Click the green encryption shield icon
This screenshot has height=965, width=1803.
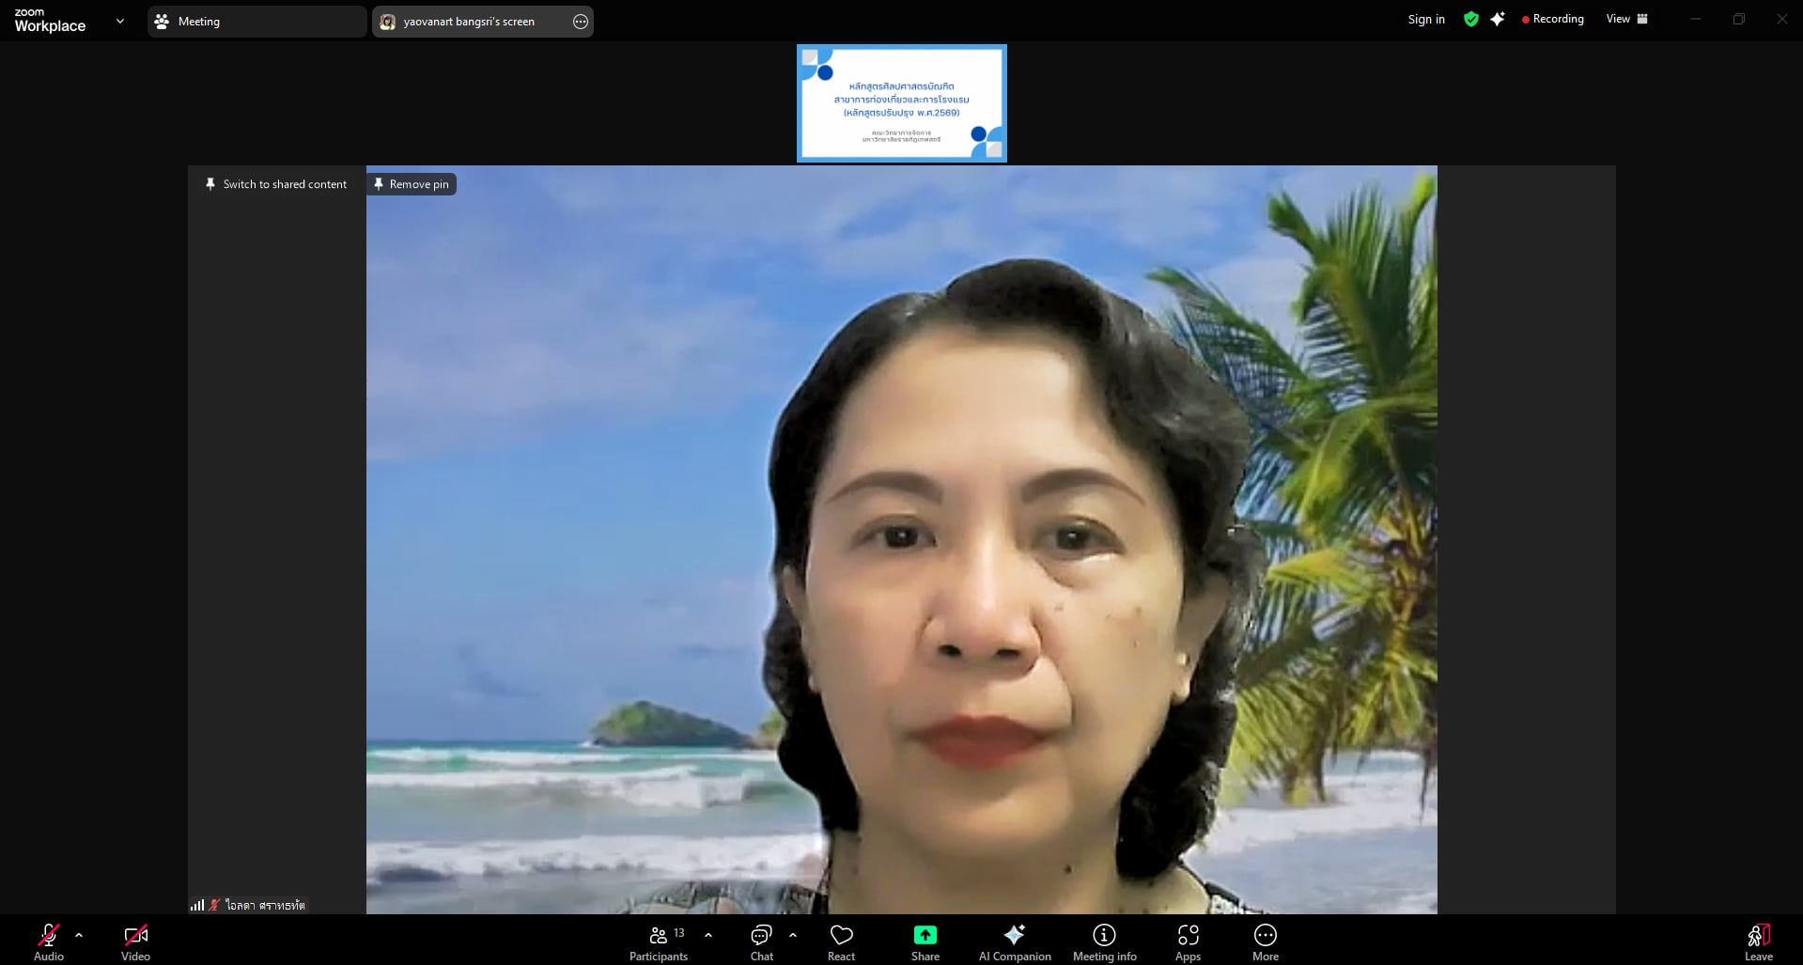(x=1470, y=19)
